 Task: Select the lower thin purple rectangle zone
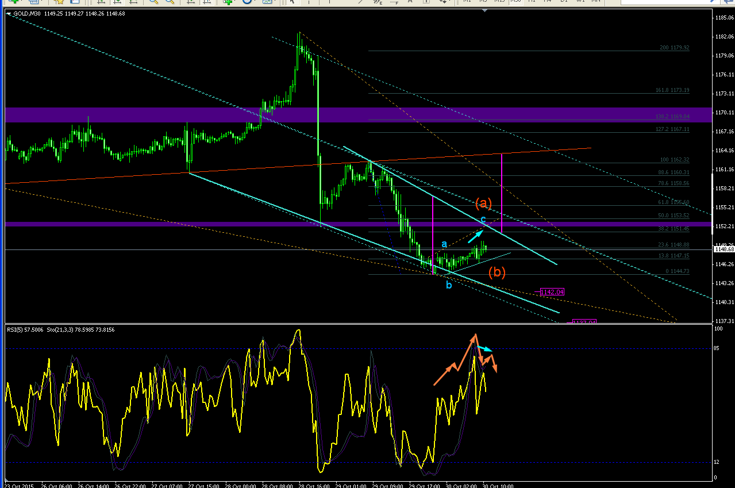coord(359,224)
